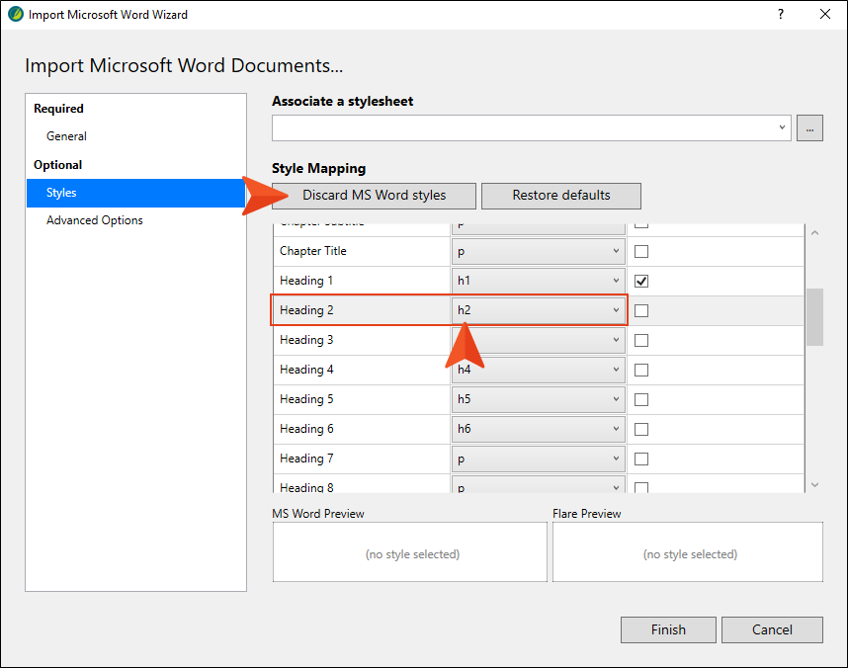This screenshot has width=848, height=668.
Task: Select the Heading 5 style row label
Action: click(306, 400)
